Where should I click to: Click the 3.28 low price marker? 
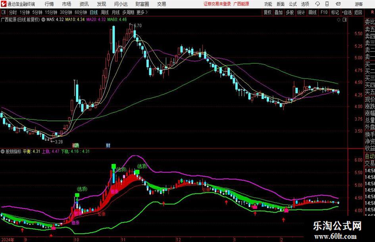pyautogui.click(x=59, y=142)
